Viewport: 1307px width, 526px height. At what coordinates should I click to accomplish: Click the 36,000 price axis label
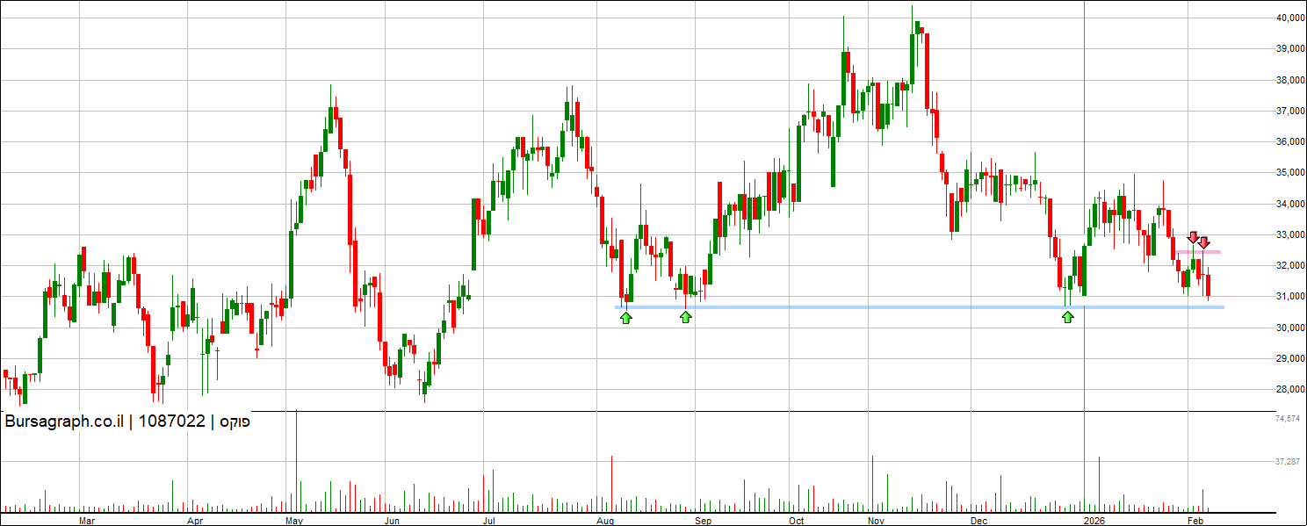[1289, 142]
